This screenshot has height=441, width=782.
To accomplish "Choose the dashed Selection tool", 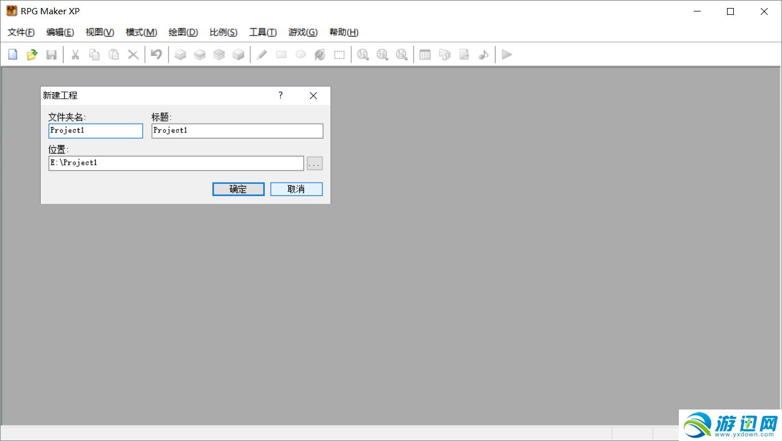I will pyautogui.click(x=340, y=54).
